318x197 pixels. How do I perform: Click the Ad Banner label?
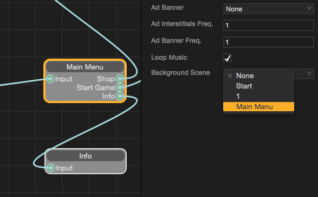[167, 8]
